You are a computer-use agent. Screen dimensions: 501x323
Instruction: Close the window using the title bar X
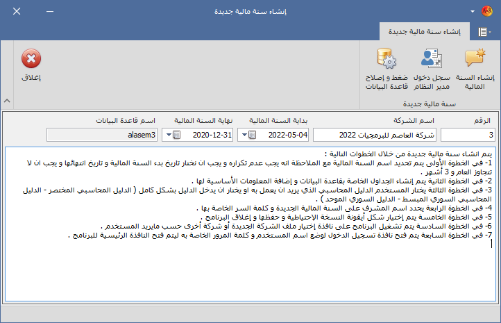point(17,13)
